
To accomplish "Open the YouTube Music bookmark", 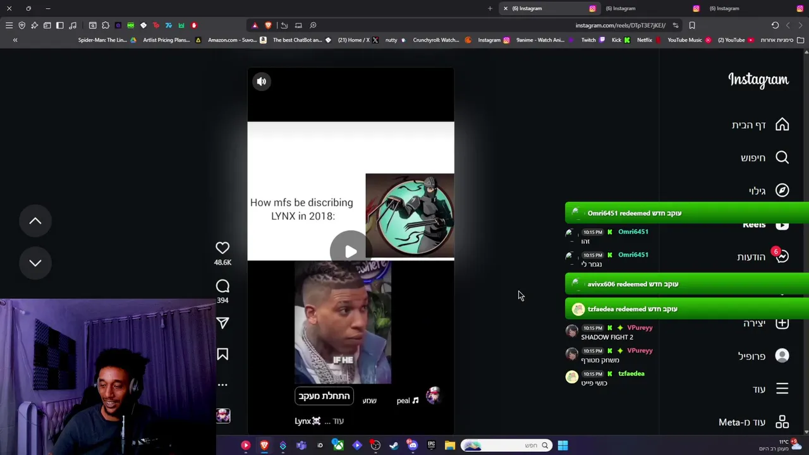I will [x=689, y=40].
